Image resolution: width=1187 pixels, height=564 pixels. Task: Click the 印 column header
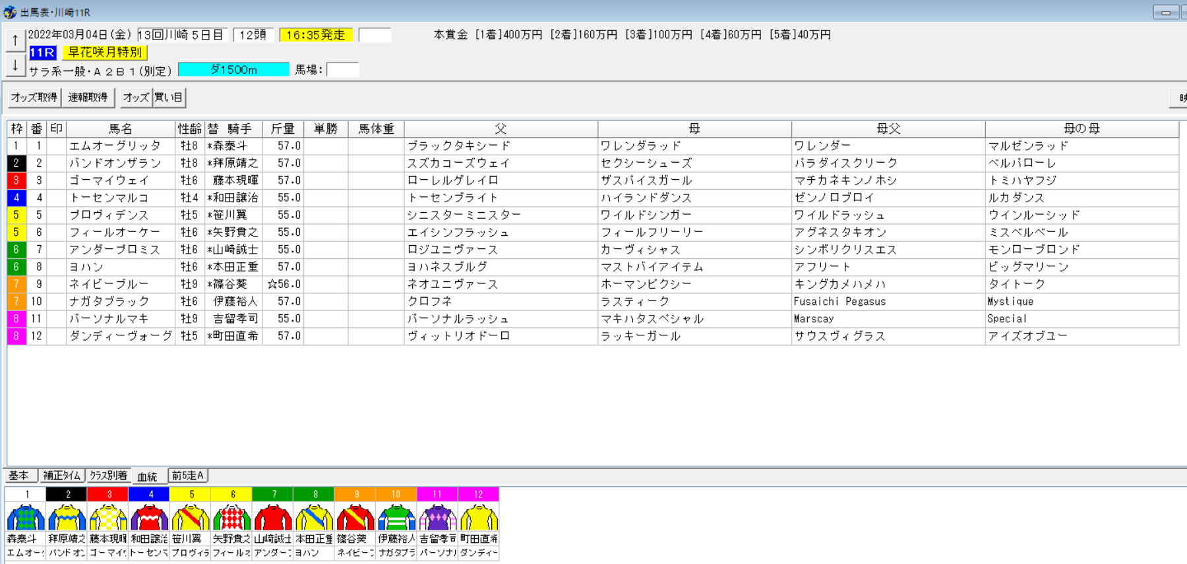point(56,128)
